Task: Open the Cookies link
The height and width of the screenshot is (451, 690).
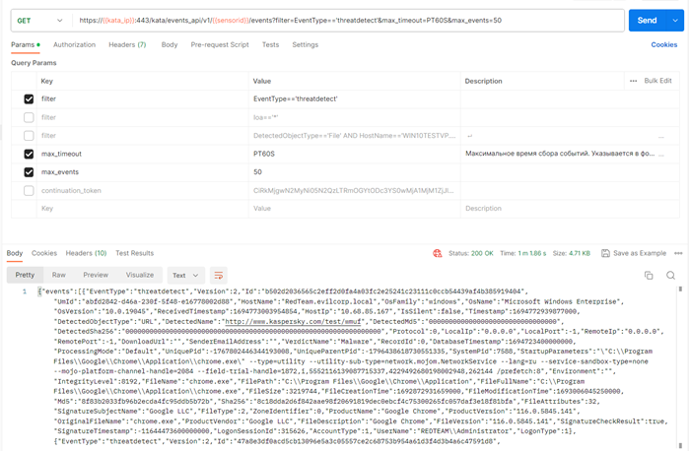Action: point(664,44)
